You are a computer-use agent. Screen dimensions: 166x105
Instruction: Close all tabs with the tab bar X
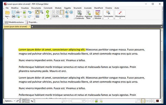pyautogui.click(x=161, y=27)
